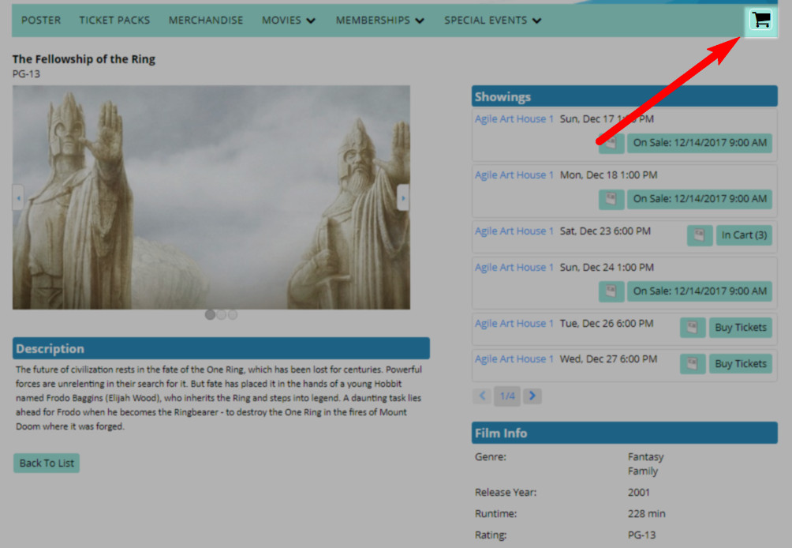Show next slideshow image arrow
The image size is (792, 548).
(403, 197)
